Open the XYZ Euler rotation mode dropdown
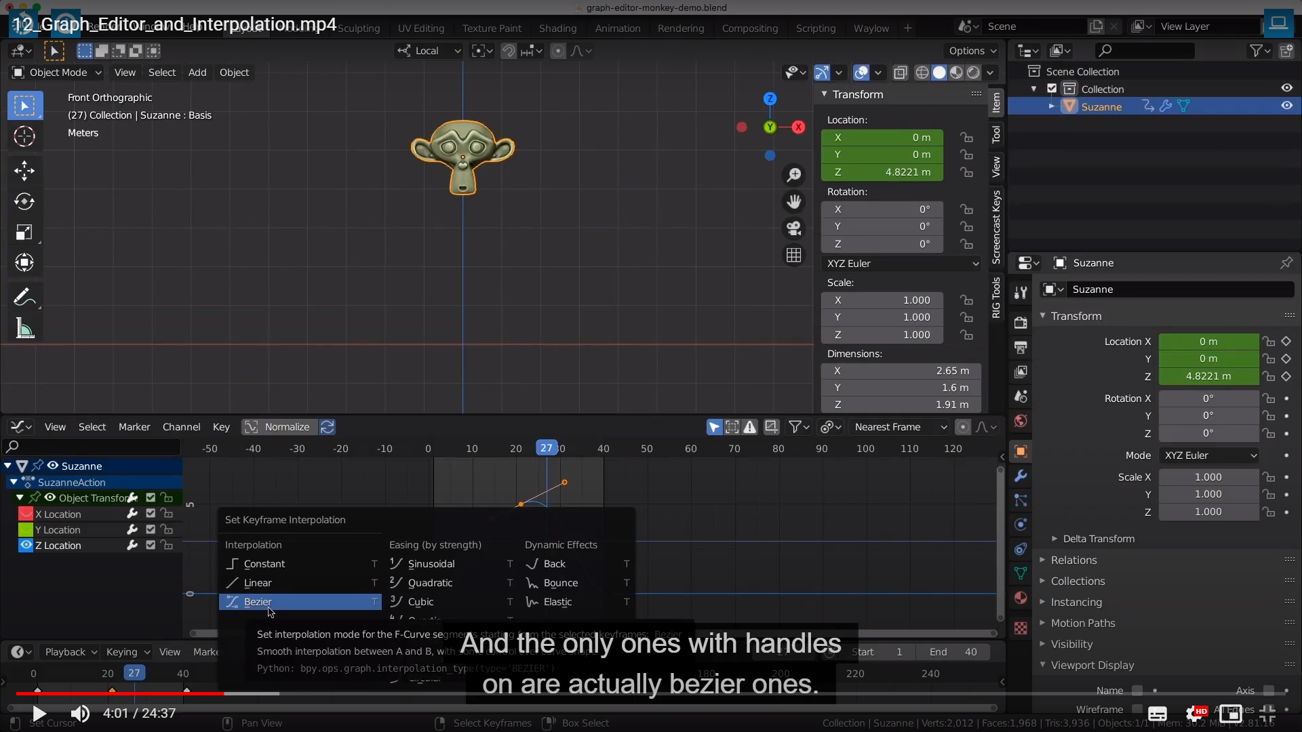The height and width of the screenshot is (732, 1302). [x=901, y=264]
